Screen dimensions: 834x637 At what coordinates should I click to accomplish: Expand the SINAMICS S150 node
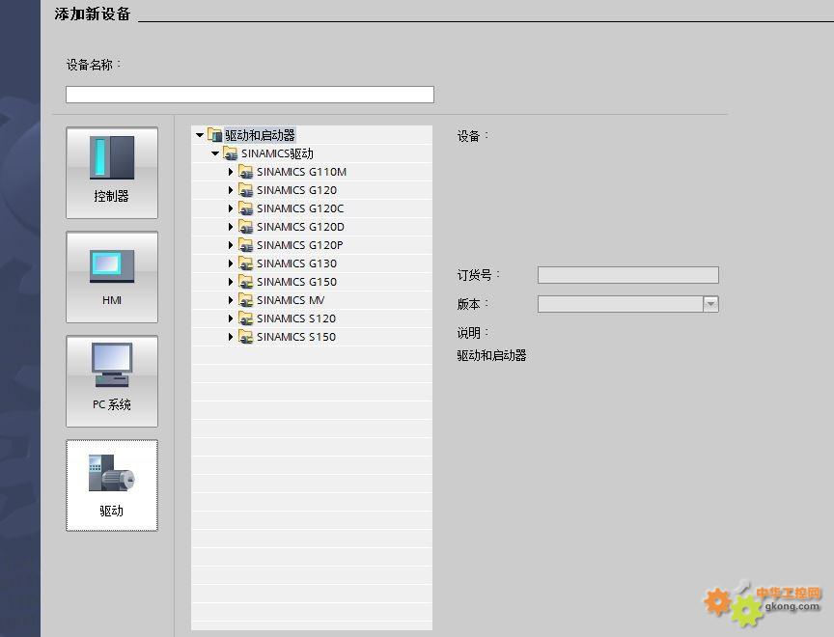[x=231, y=337]
